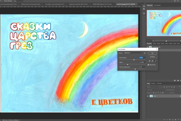The image size is (181, 121).
Task: Click the Navigator zoom slider handle
Action: point(166,41)
